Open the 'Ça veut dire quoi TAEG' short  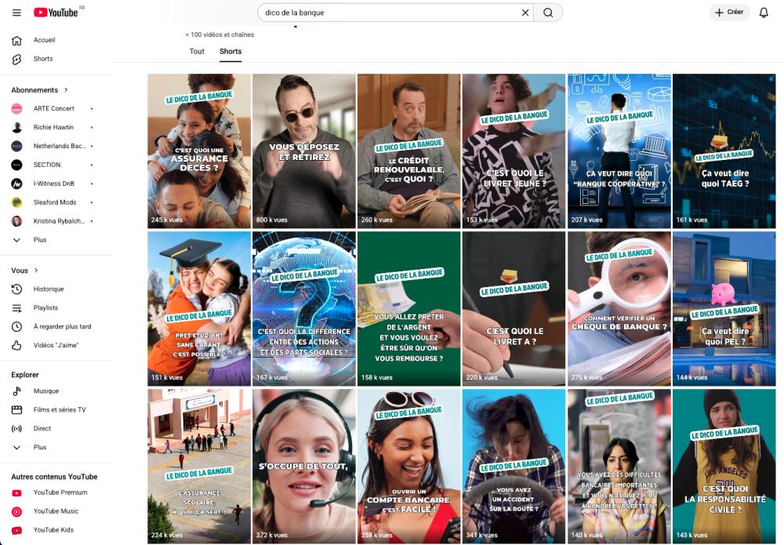724,151
